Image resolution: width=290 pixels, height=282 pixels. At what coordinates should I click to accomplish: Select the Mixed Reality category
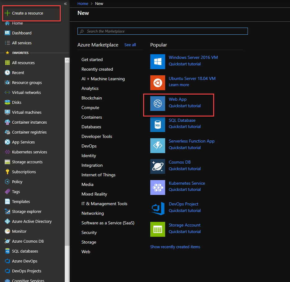(x=94, y=194)
